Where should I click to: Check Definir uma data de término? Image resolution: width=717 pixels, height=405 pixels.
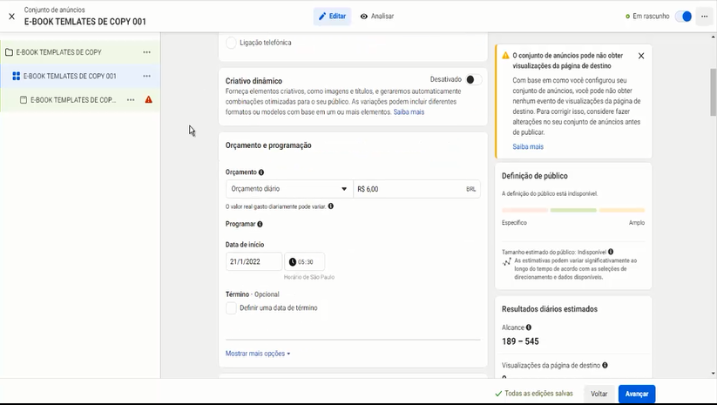pos(232,308)
